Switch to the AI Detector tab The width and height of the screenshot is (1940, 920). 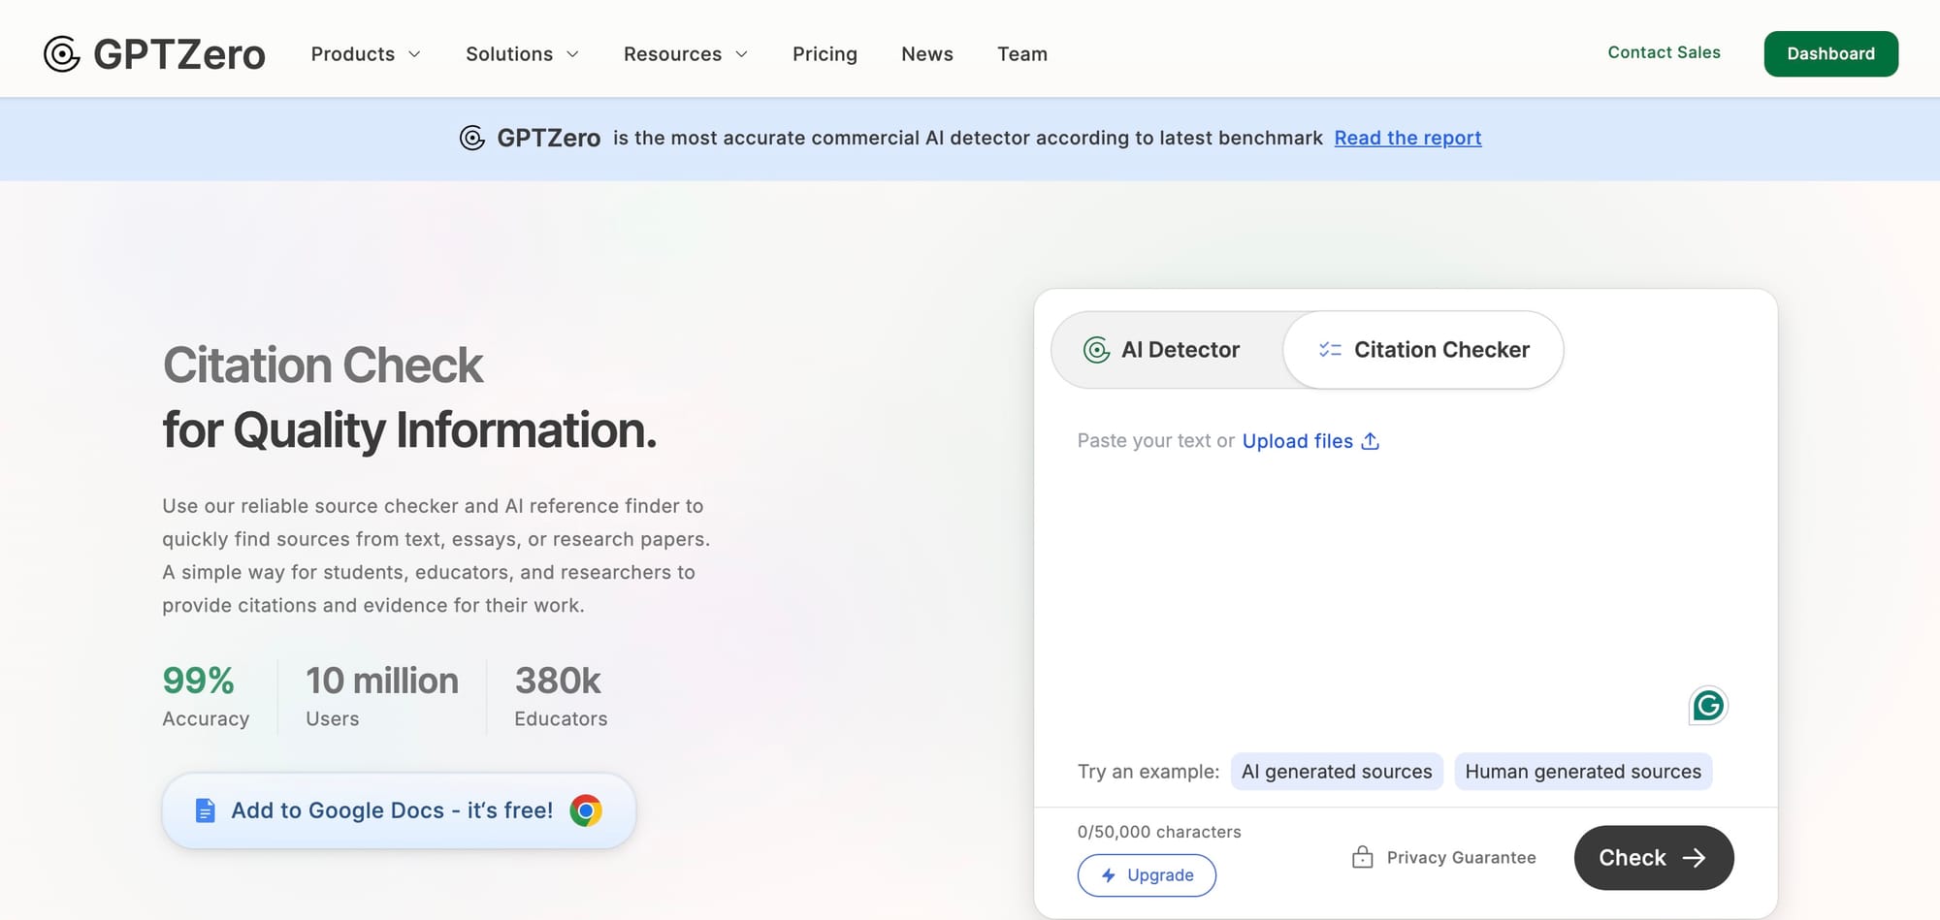1180,349
